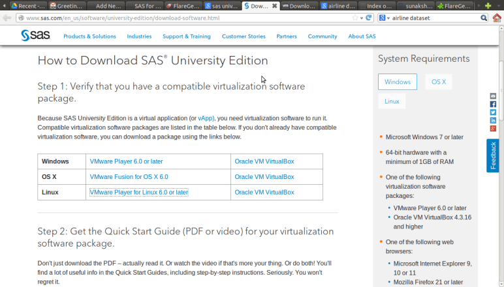504x287 pixels.
Task: Open VMware Fusion for OS X 6.0 link
Action: pyautogui.click(x=129, y=177)
